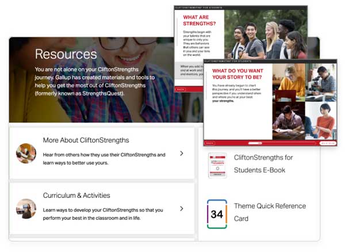This screenshot has height=252, width=345.
Task: Open the More About CliftonStrengths chevron arrow
Action: 182,154
